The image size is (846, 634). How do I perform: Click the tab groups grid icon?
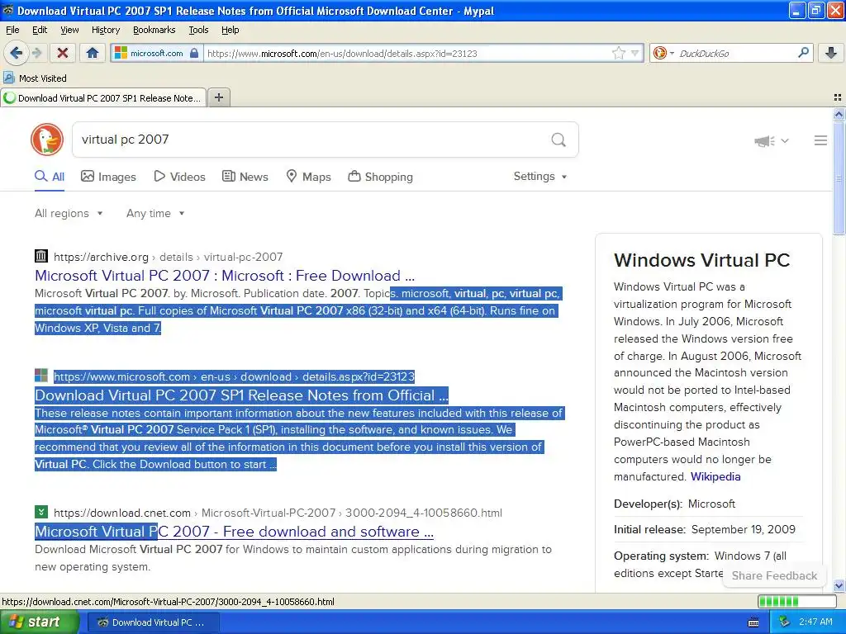(x=838, y=97)
